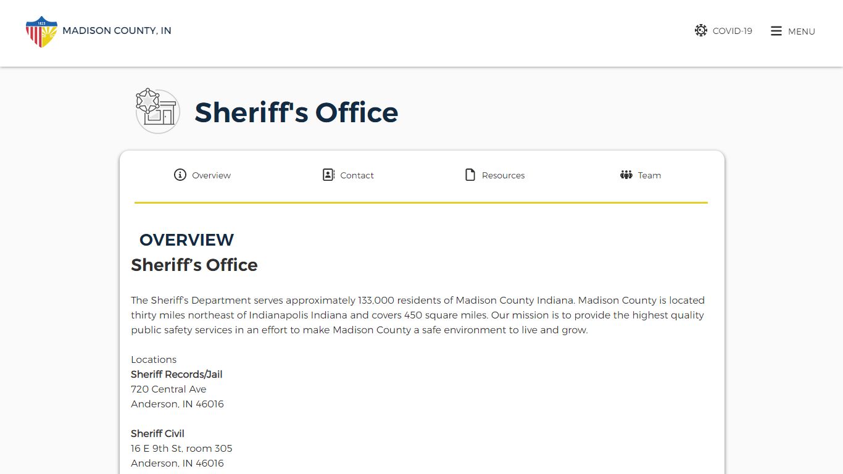Click the Locations label
Viewport: 843px width, 474px height.
pyautogui.click(x=154, y=359)
